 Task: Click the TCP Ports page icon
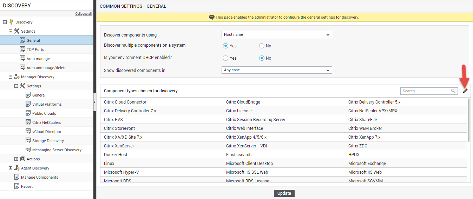pyautogui.click(x=22, y=49)
